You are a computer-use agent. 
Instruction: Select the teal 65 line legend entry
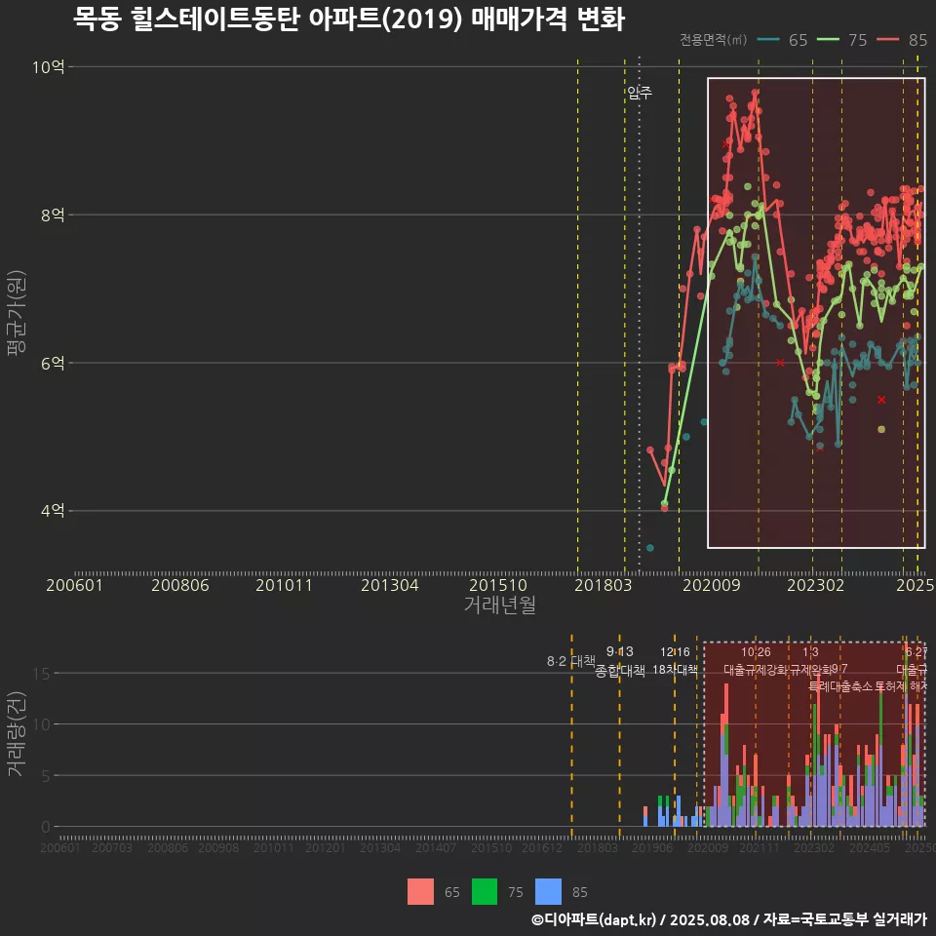tap(783, 40)
